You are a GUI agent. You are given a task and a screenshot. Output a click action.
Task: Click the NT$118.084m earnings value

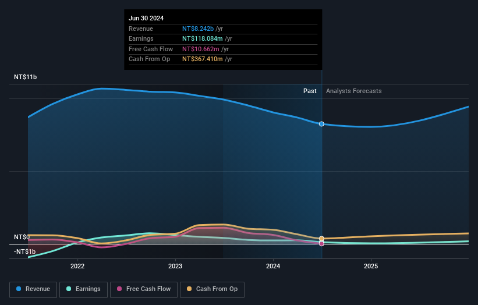coord(203,38)
